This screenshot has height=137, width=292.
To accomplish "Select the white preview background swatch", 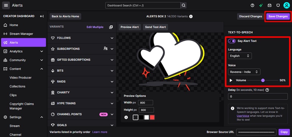I will pyautogui.click(x=147, y=117).
